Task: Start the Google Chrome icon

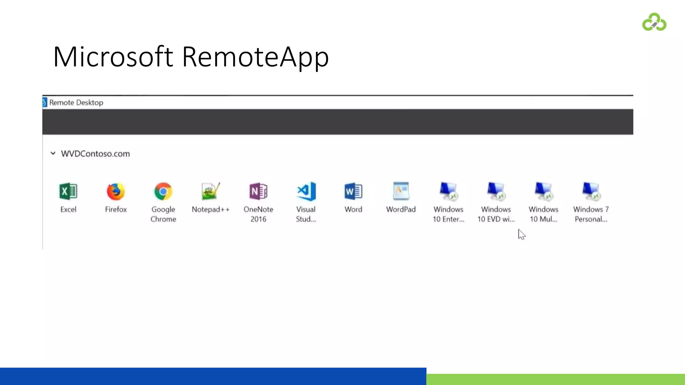Action: pyautogui.click(x=163, y=191)
